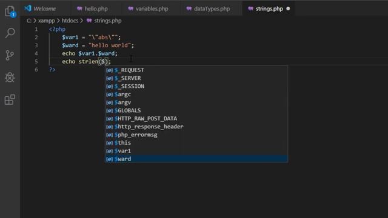388x218 pixels.
Task: Pick $argc in autocomplete list
Action: (196, 94)
